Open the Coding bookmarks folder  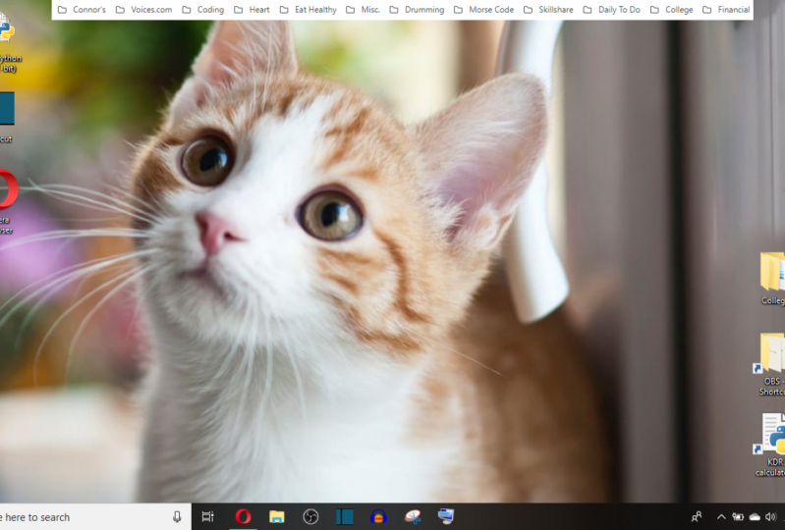click(x=202, y=10)
